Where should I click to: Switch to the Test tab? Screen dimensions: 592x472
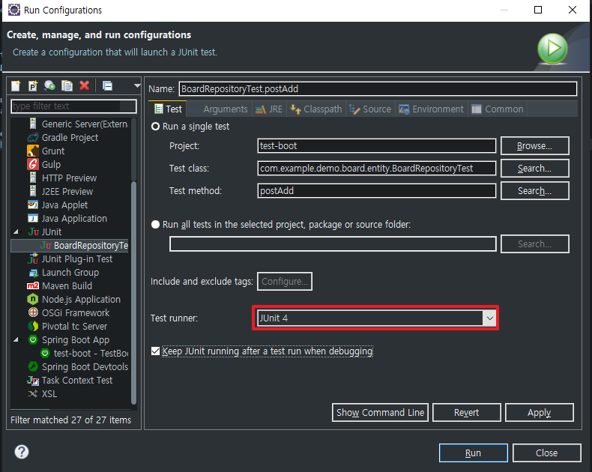[x=168, y=109]
